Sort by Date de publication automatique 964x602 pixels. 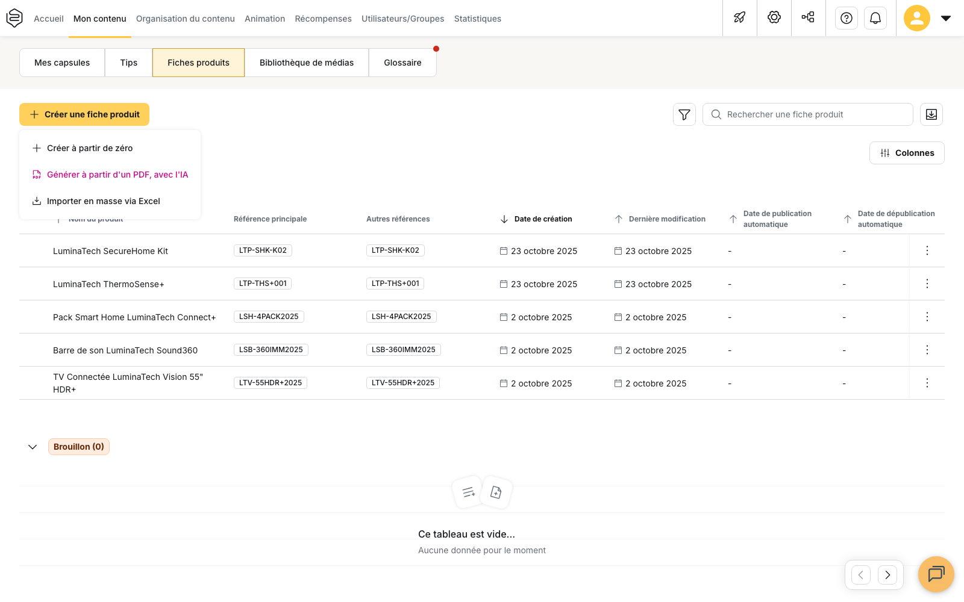tap(771, 219)
